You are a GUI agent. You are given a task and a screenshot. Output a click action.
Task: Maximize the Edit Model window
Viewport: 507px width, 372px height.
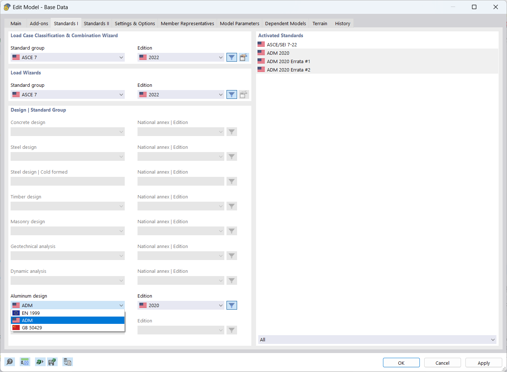click(474, 7)
